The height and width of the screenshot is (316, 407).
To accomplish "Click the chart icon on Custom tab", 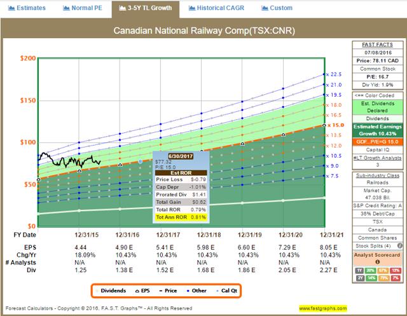I will click(265, 8).
